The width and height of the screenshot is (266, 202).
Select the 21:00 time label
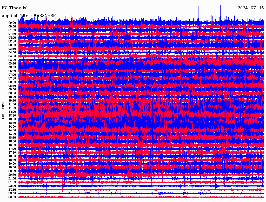click(x=12, y=178)
